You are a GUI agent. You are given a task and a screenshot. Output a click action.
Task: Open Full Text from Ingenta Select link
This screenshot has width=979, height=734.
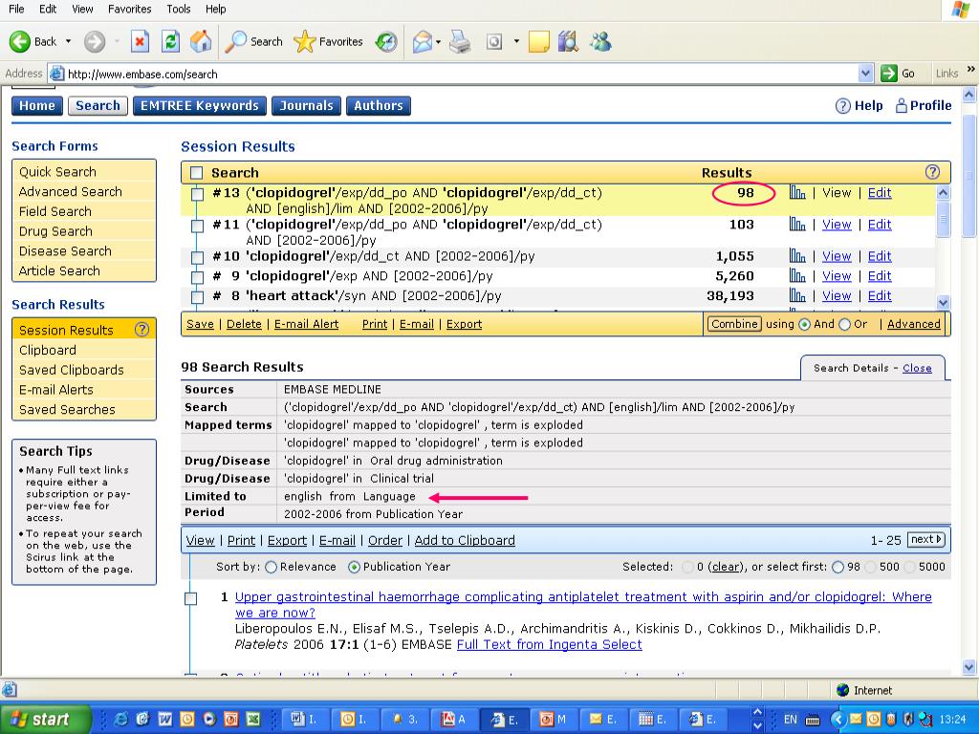pos(550,644)
